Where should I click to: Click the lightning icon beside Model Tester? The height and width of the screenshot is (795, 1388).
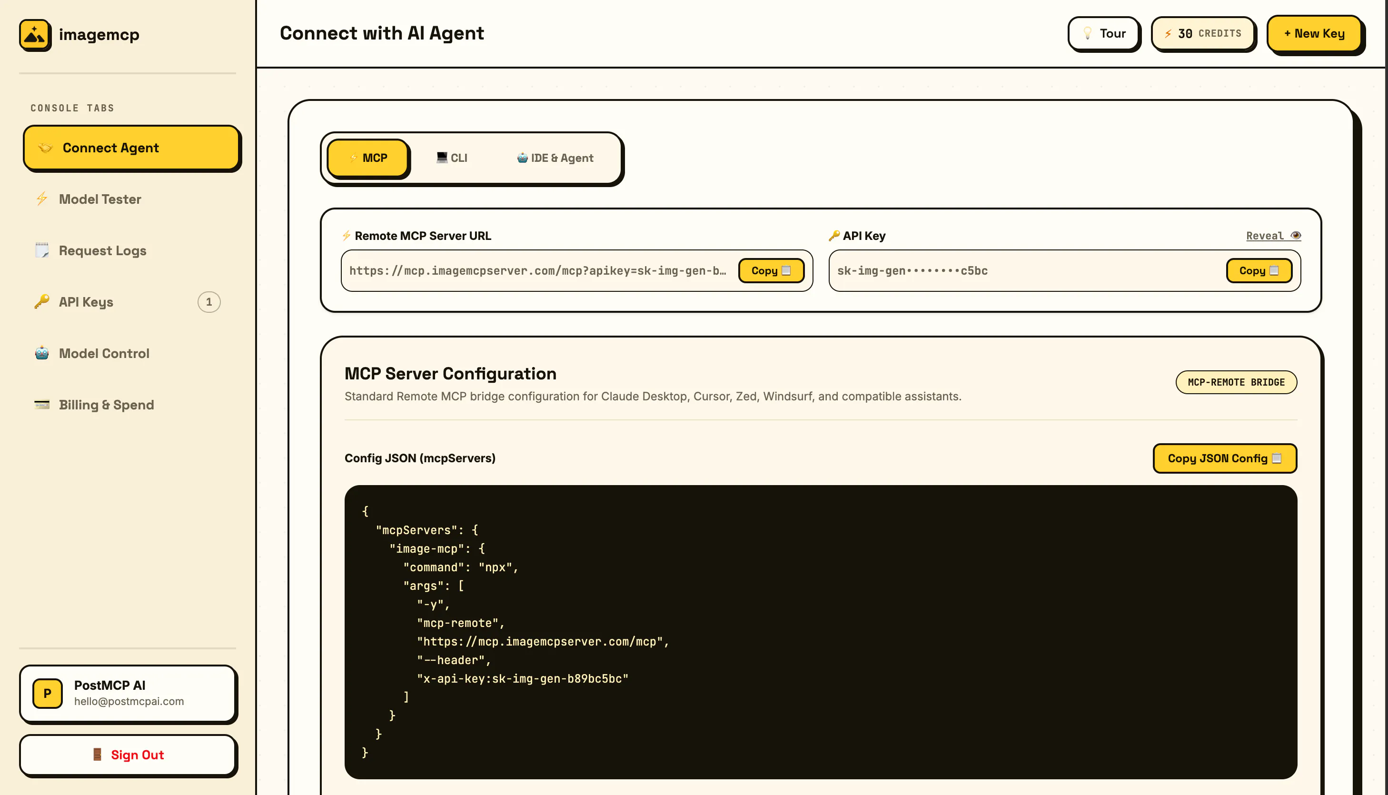[42, 199]
